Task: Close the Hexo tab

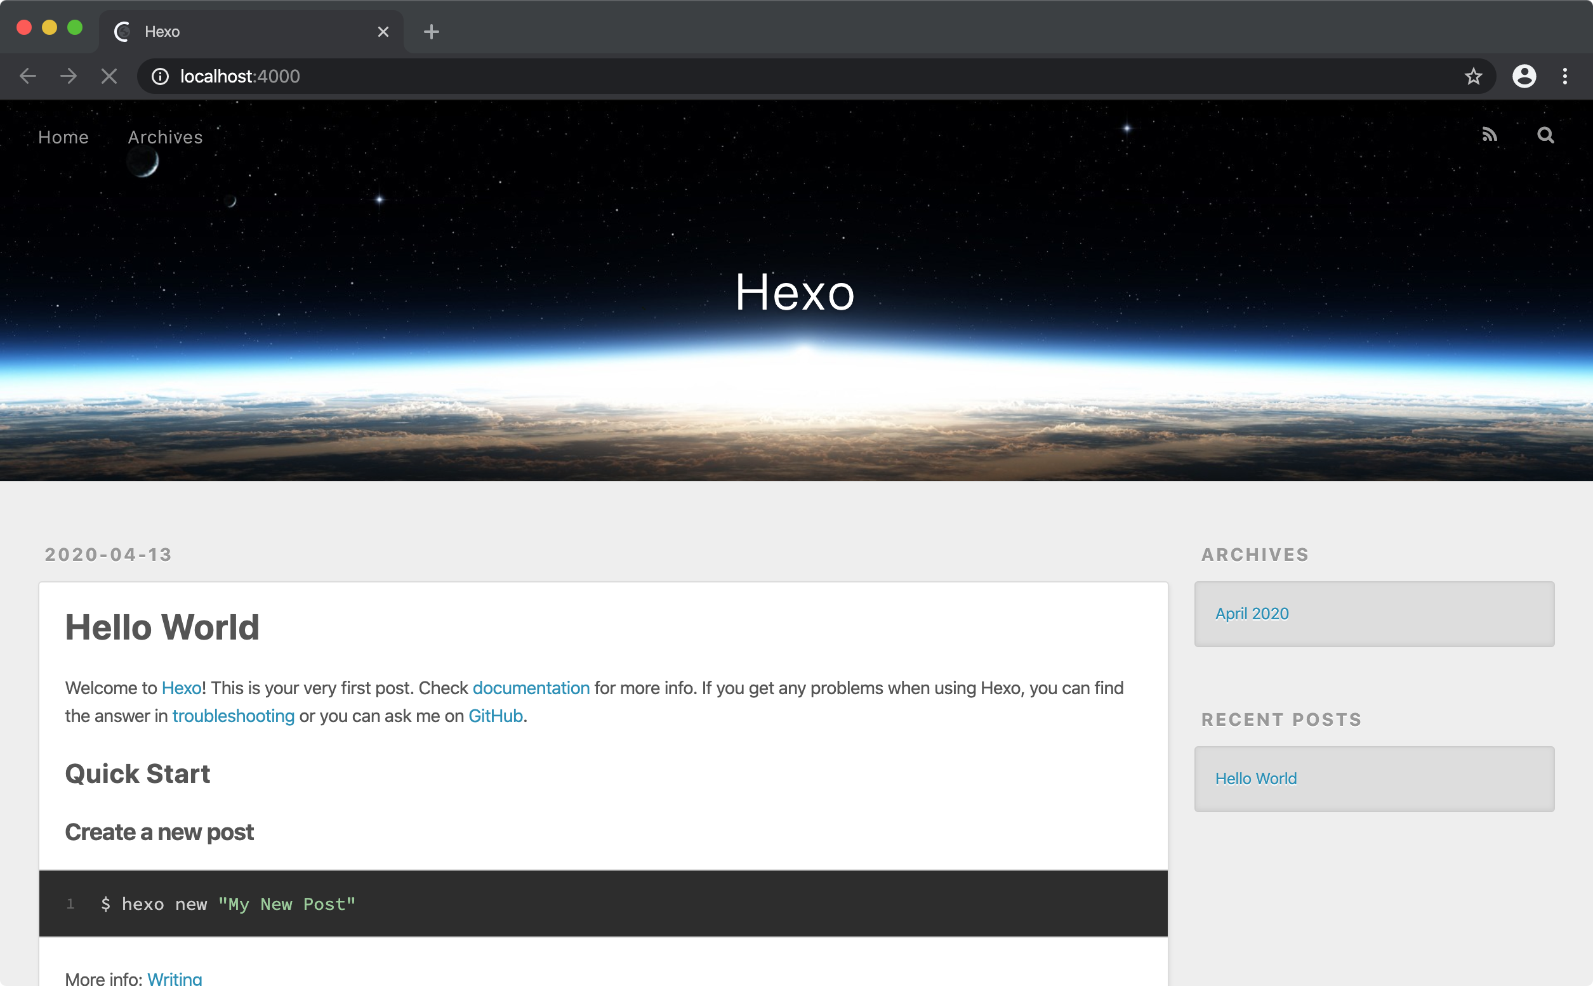Action: coord(383,31)
